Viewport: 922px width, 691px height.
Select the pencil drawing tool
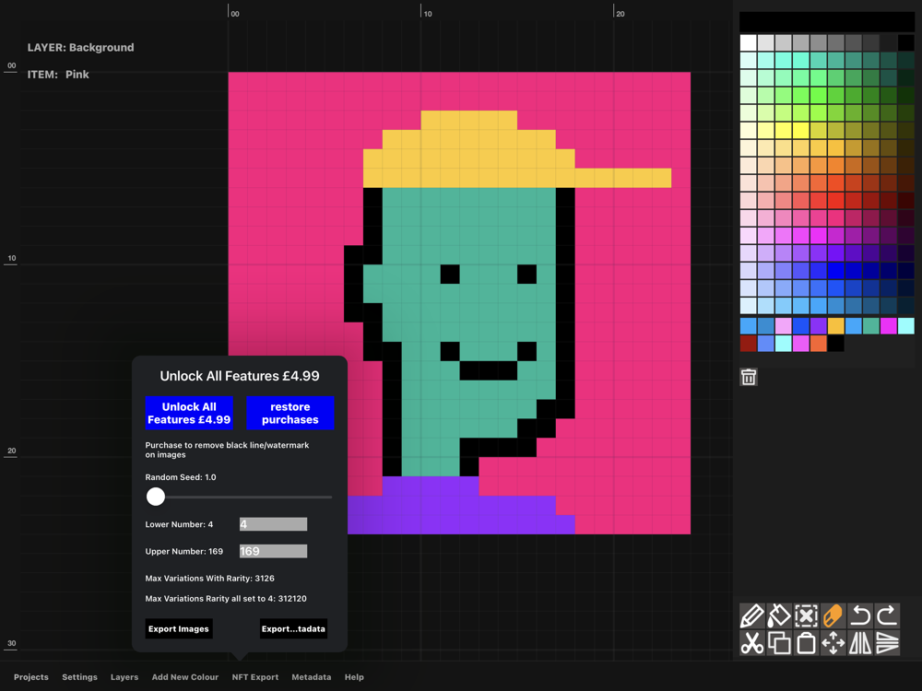click(x=751, y=615)
